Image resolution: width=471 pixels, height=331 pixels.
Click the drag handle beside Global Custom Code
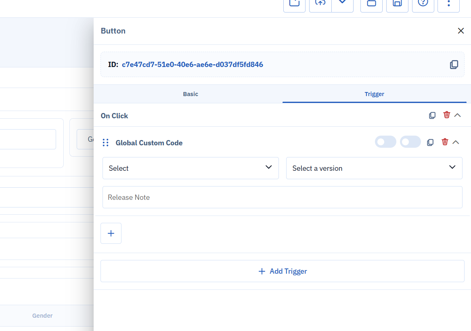(x=106, y=142)
